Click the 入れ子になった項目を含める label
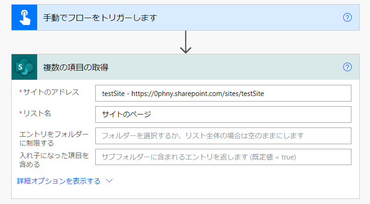Image resolution: width=370 pixels, height=204 pixels. [54, 160]
